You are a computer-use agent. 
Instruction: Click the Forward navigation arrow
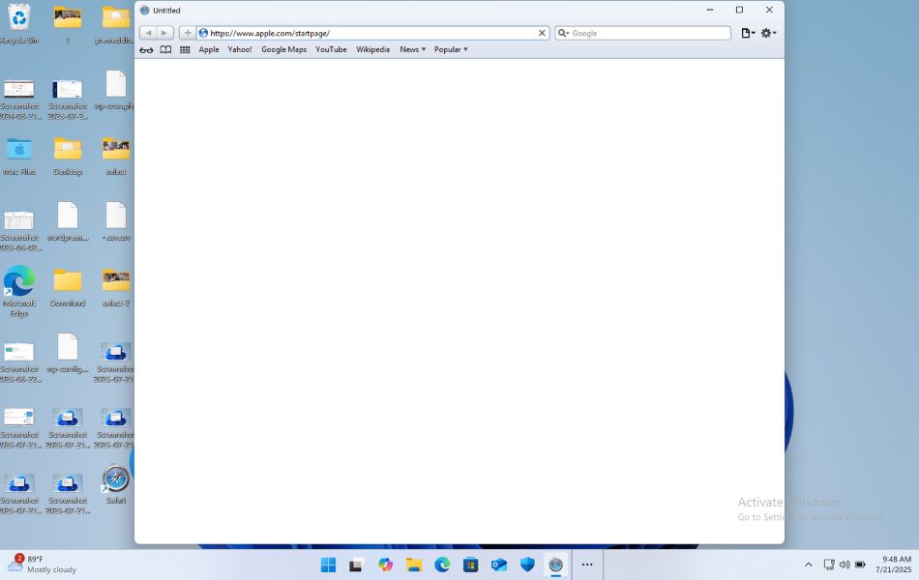[164, 33]
